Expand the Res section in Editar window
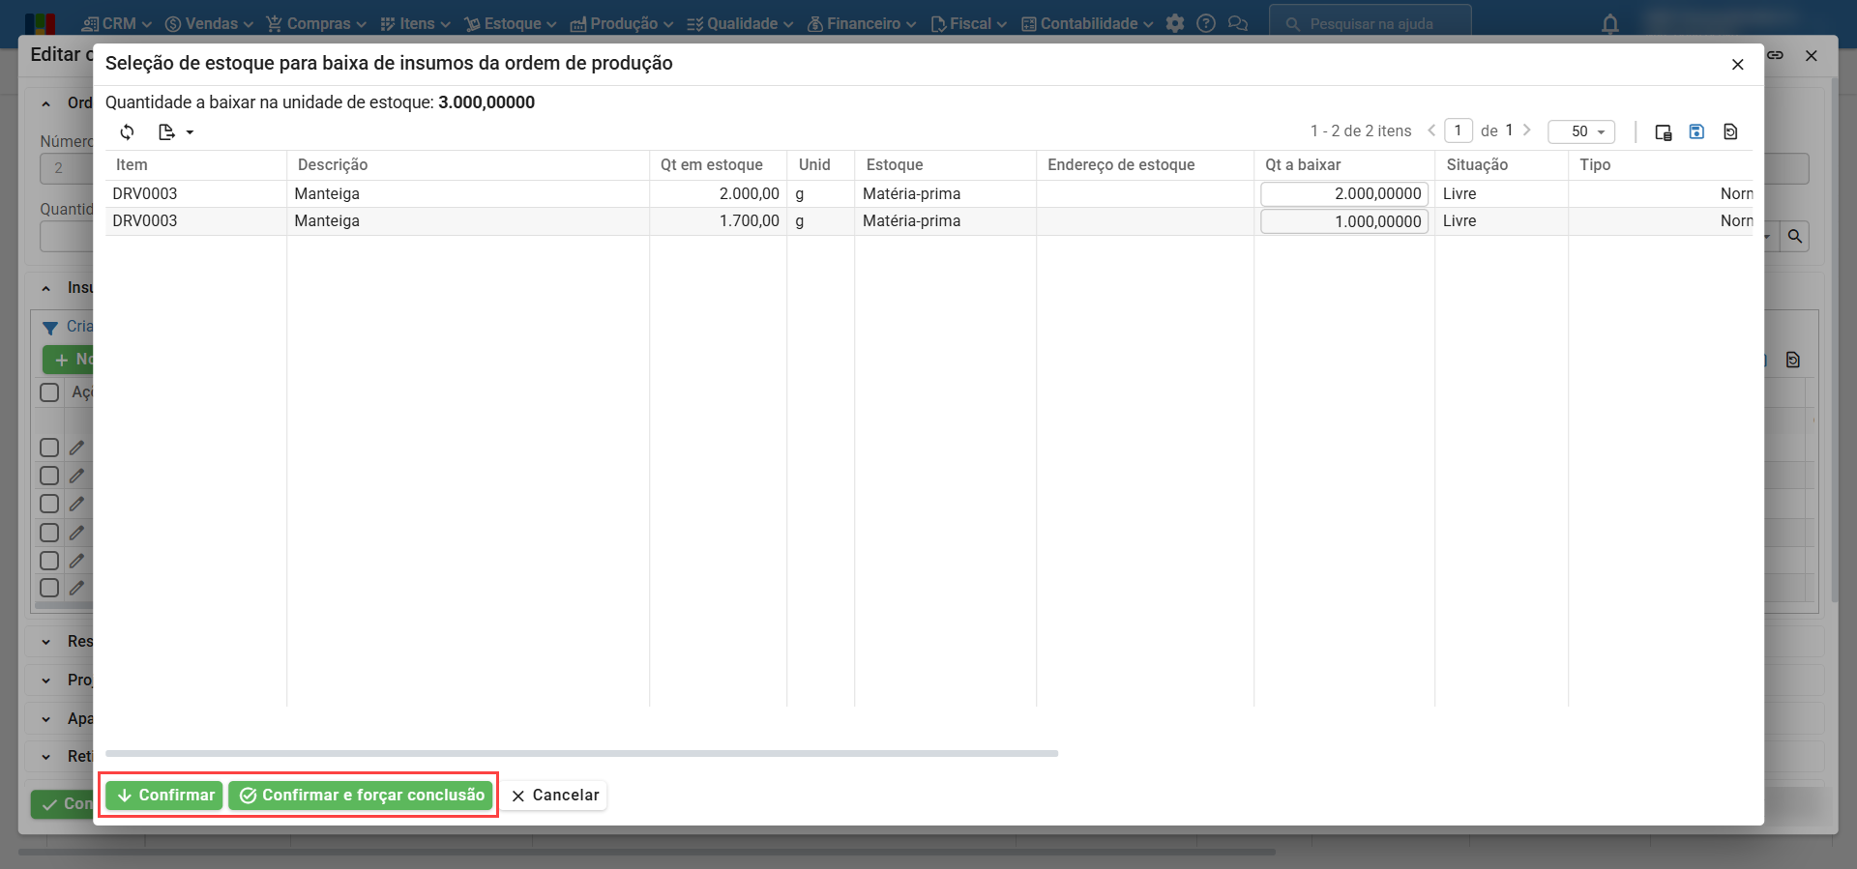 tap(46, 642)
